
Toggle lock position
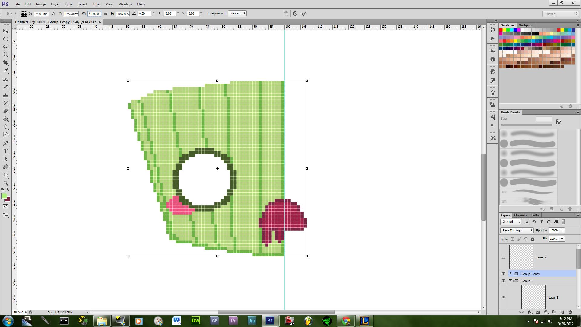526,239
